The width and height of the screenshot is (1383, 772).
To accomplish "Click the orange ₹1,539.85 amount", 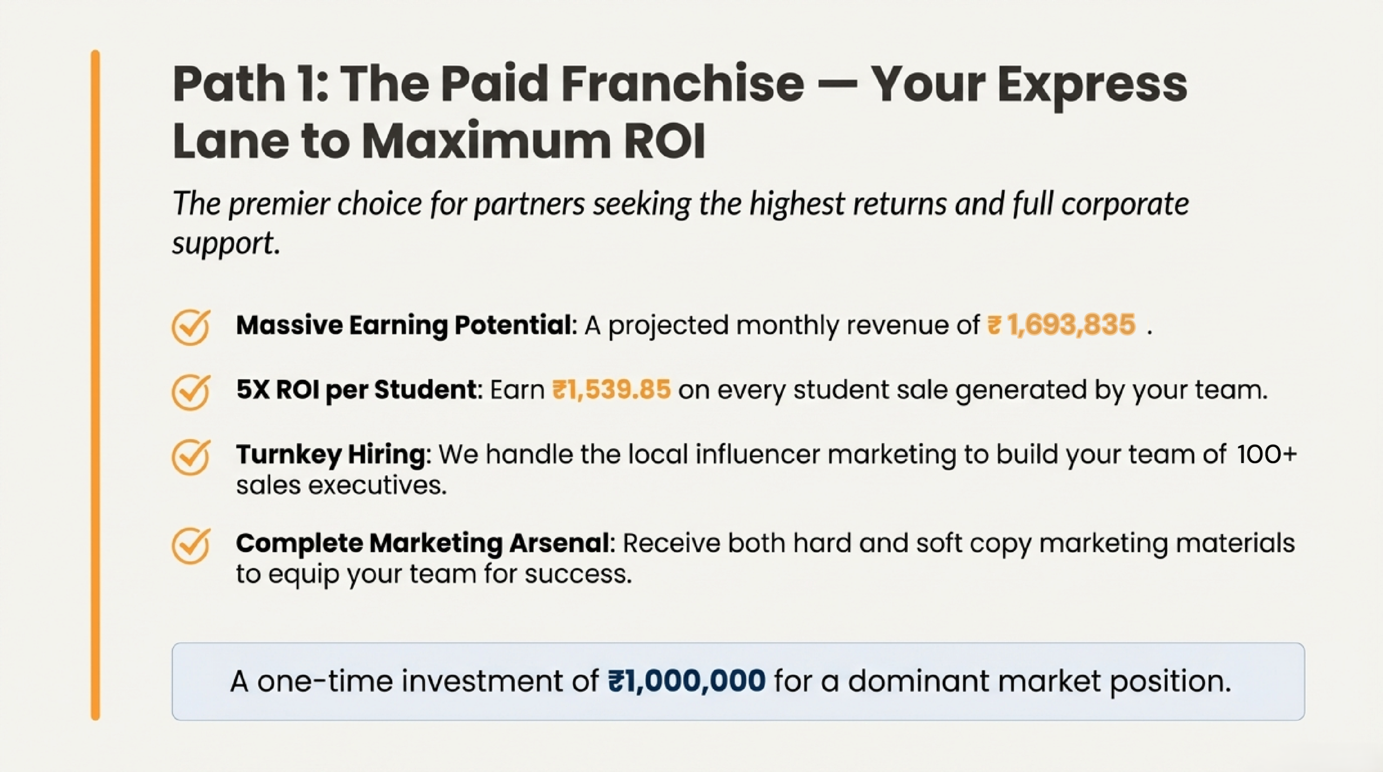I will tap(611, 390).
